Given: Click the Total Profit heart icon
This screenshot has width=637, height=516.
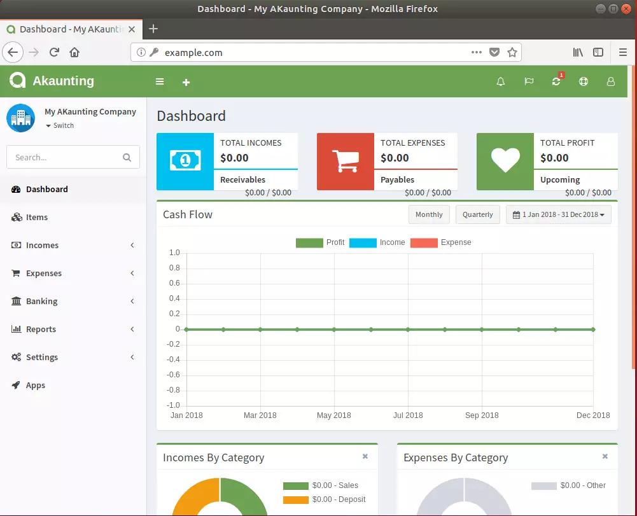Looking at the screenshot, I should (x=505, y=160).
